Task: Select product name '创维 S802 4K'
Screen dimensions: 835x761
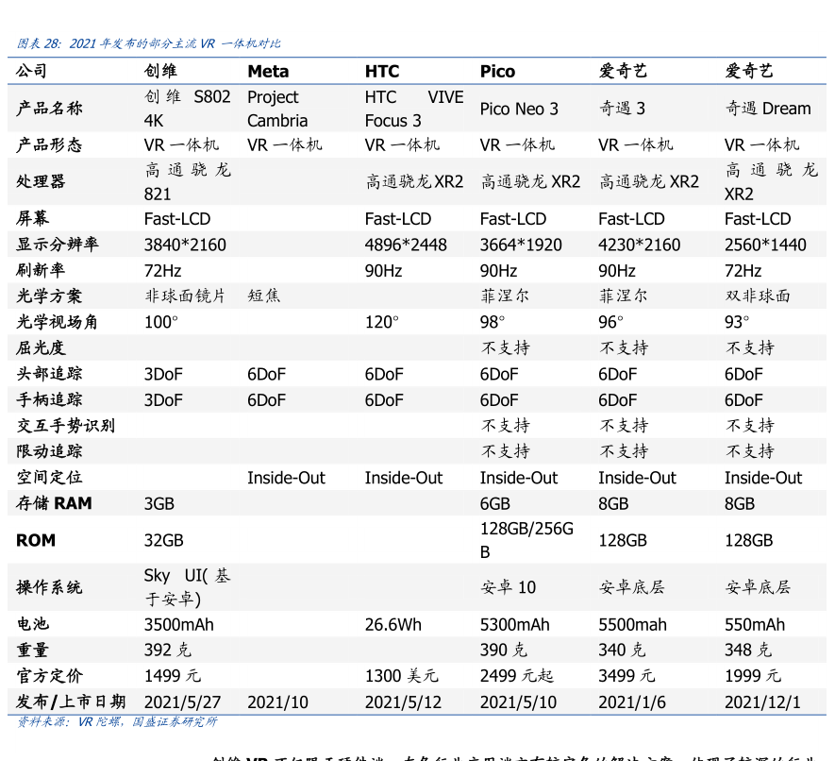Action: pyautogui.click(x=187, y=109)
